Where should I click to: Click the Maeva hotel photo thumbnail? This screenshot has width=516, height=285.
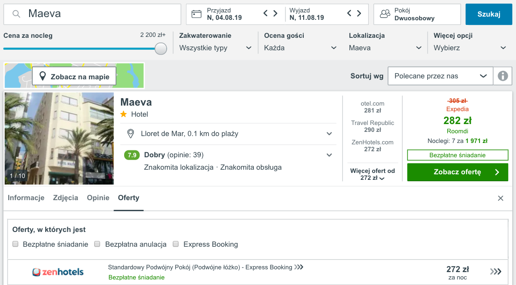coord(59,138)
